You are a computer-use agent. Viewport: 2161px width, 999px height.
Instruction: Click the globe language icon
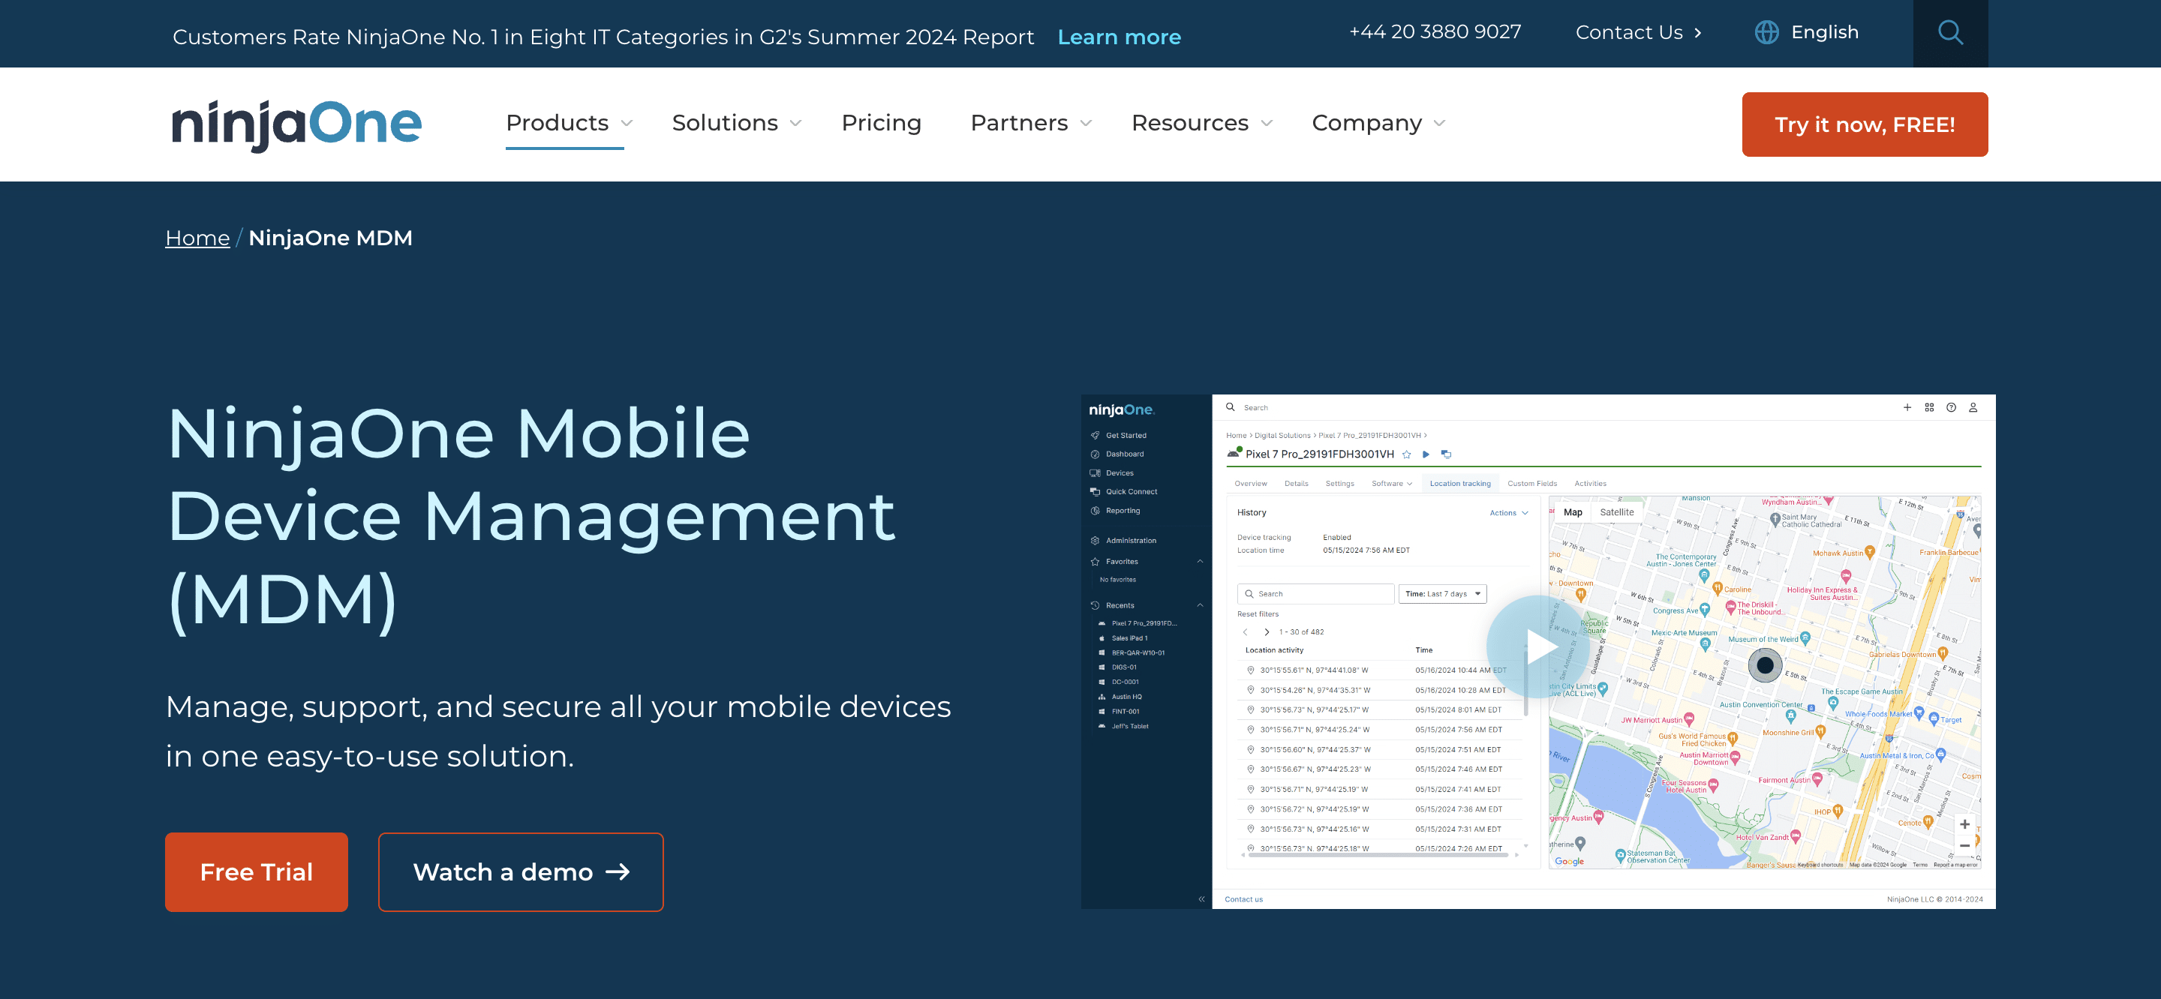click(x=1766, y=33)
